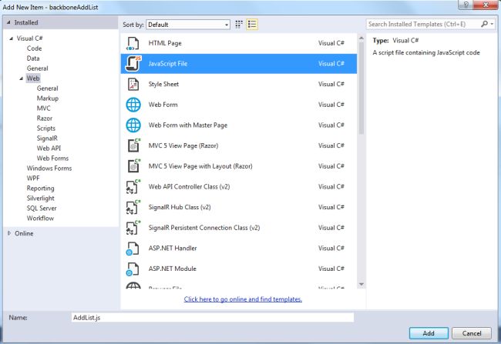
Task: Select the SQL Server category
Action: [42, 208]
